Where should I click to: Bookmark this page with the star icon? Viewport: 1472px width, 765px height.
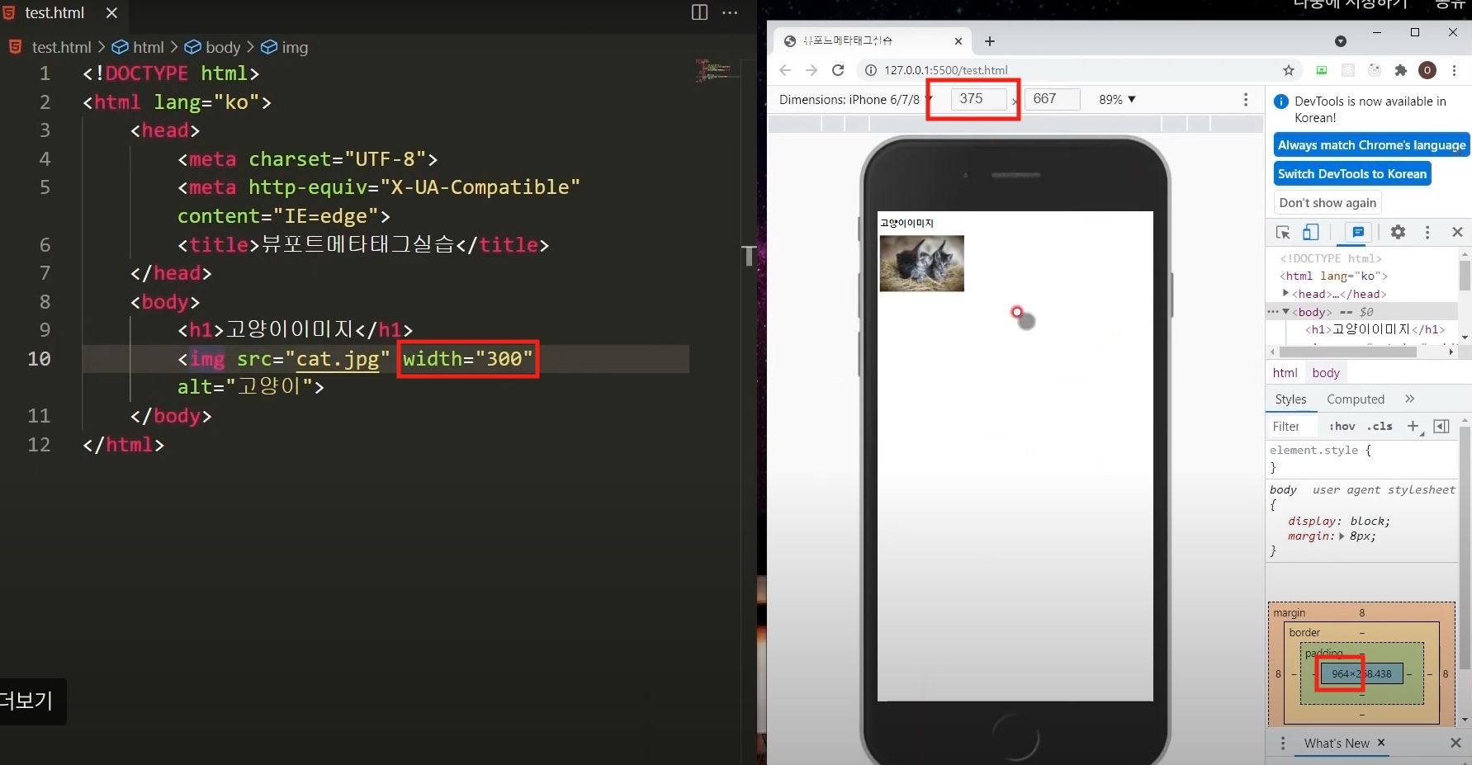(x=1289, y=70)
